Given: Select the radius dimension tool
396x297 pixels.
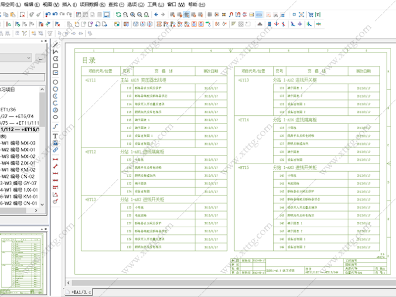Looking at the screenshot, I should pyautogui.click(x=55, y=201).
